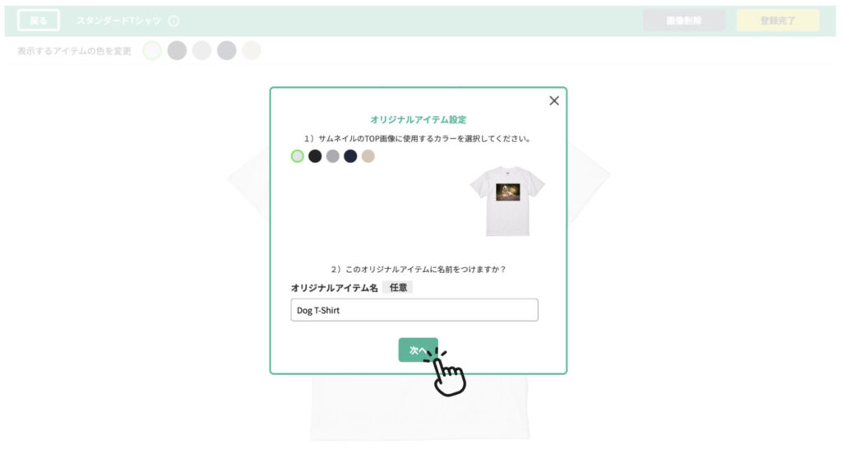Open the info icon beside スタンダードTシャツ
Screen dimensions: 842x472
173,21
